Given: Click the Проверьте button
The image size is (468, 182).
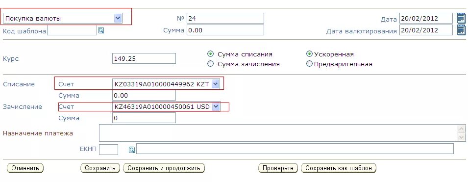Looking at the screenshot, I should (278, 168).
